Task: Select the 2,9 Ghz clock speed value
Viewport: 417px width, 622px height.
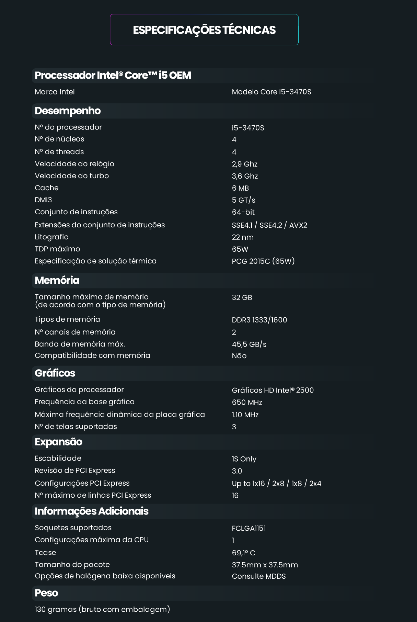Action: pyautogui.click(x=244, y=164)
